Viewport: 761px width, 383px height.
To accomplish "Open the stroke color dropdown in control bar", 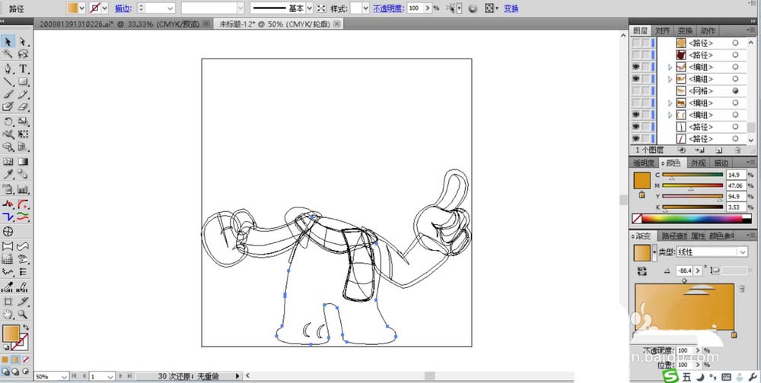I will tap(104, 8).
